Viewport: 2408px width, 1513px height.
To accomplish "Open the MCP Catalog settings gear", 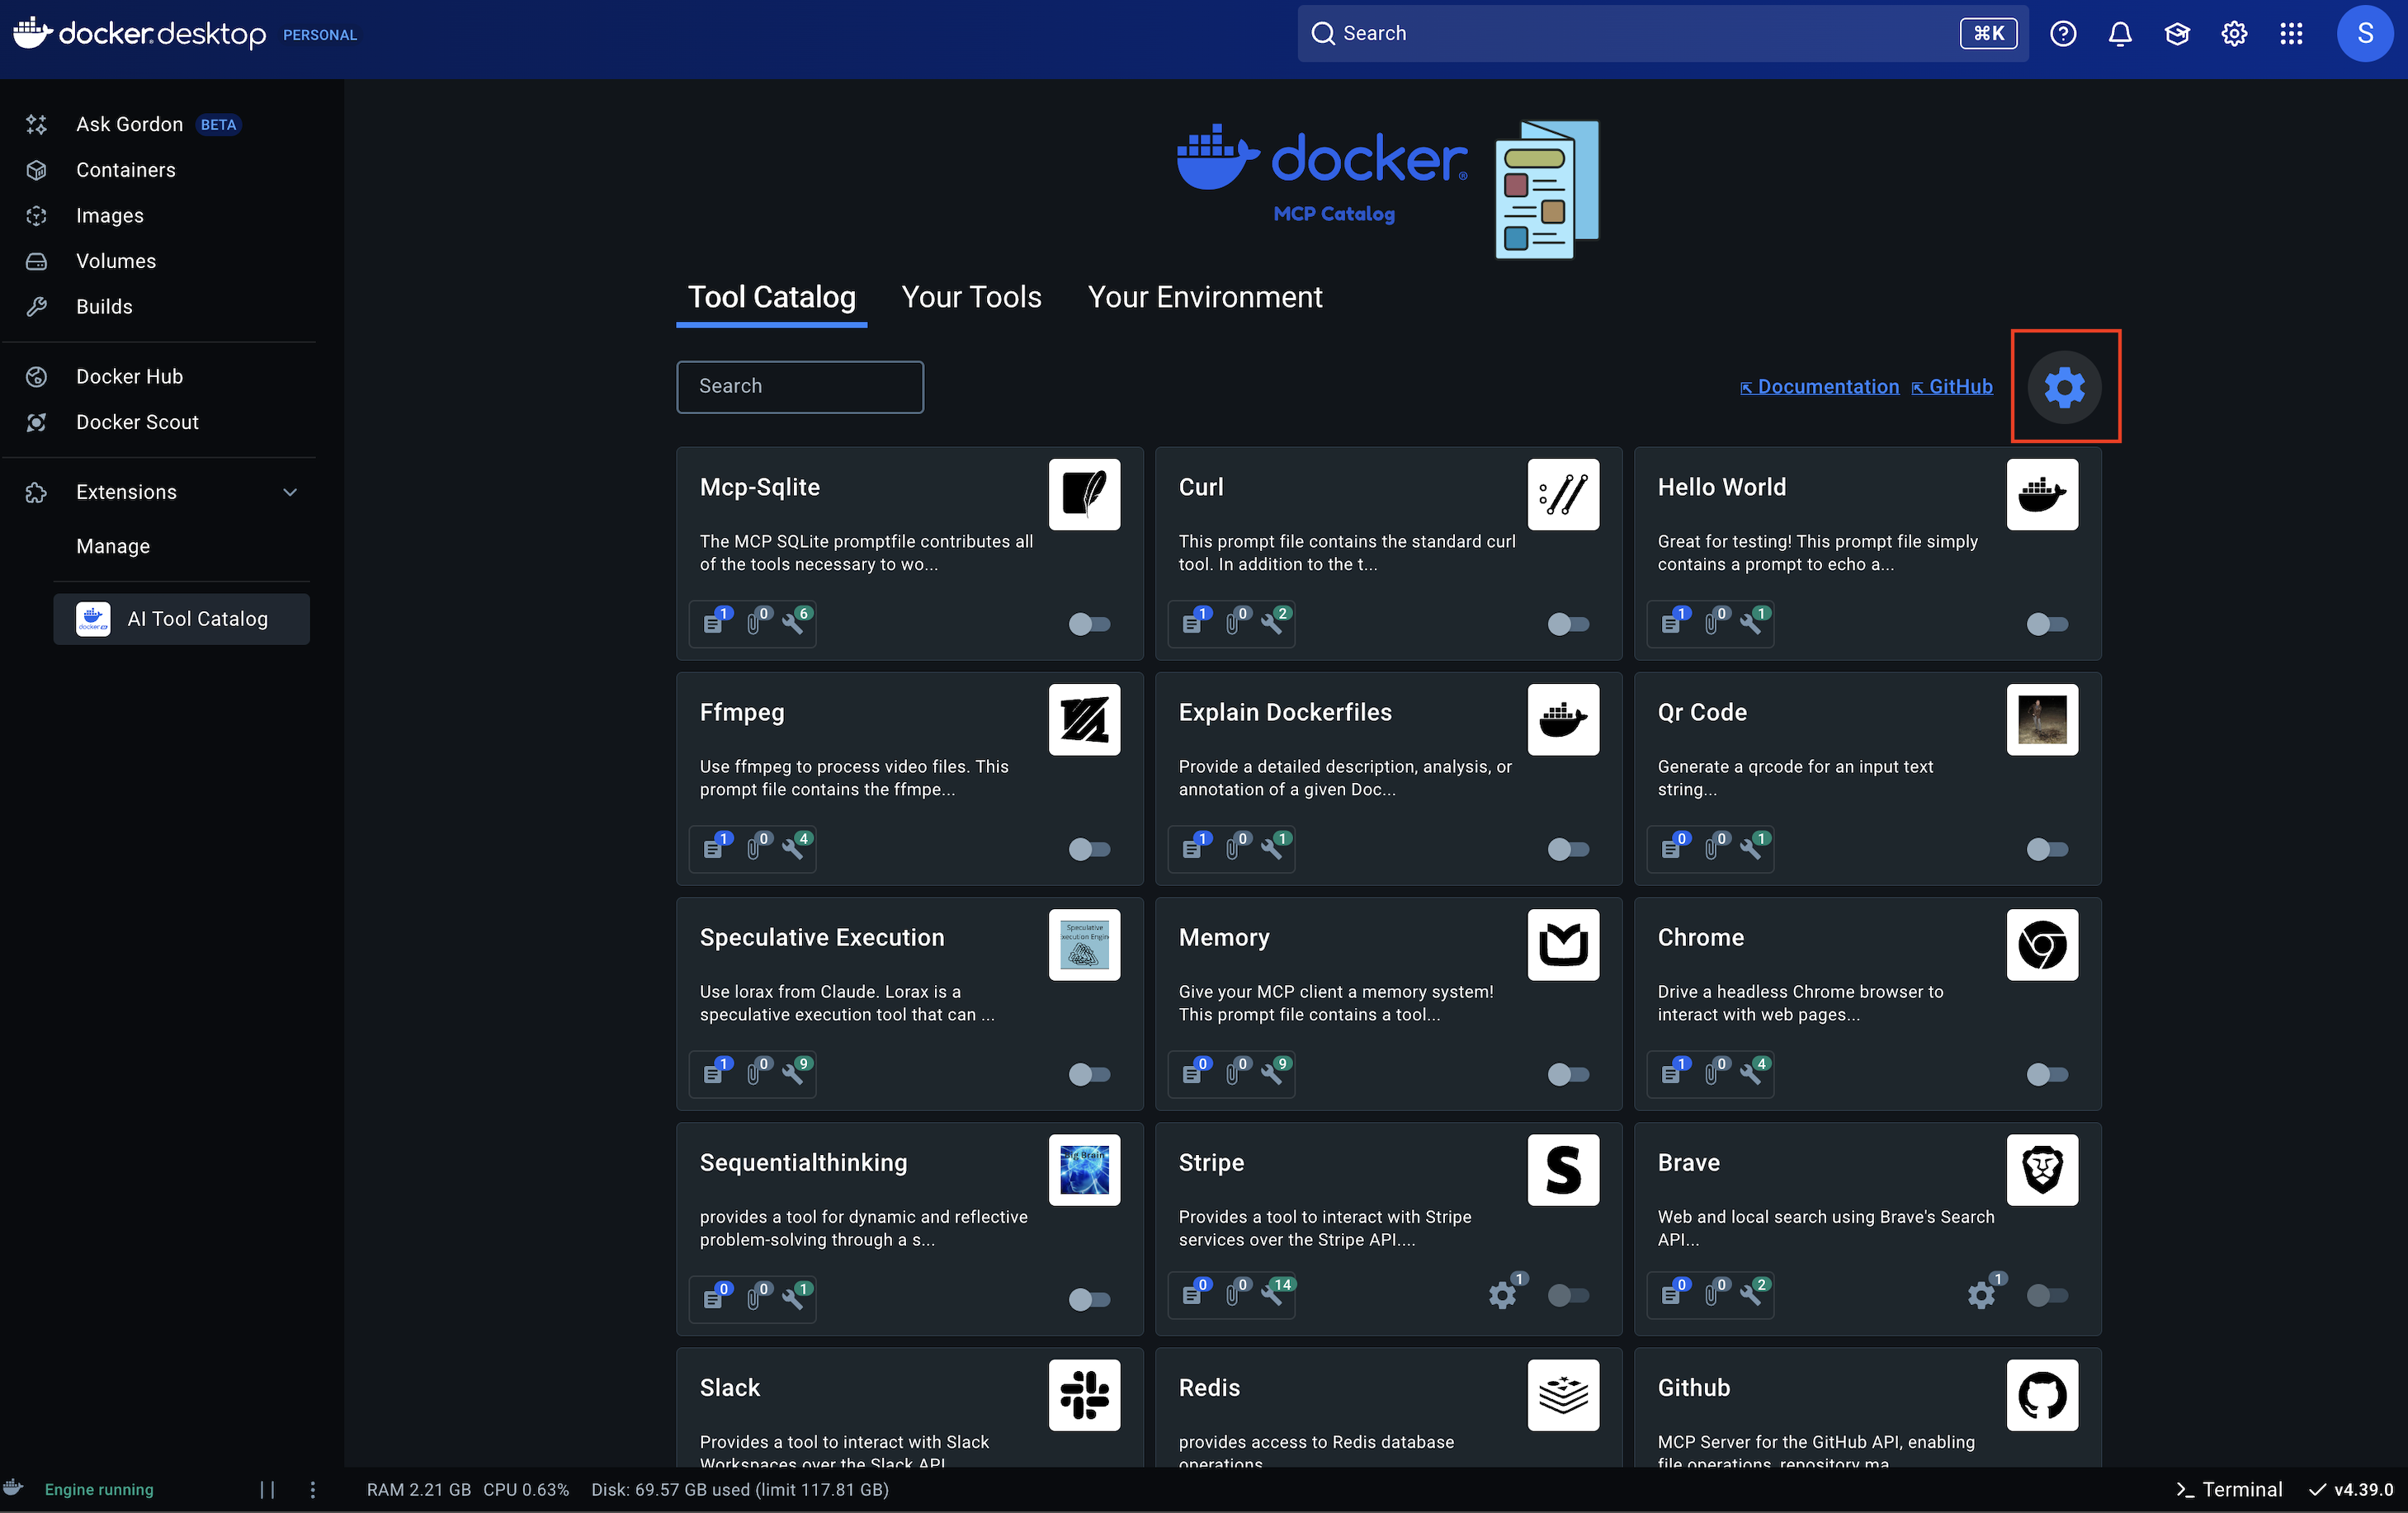I will [2065, 387].
